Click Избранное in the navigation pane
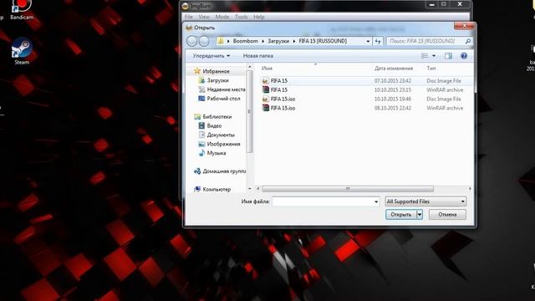Image resolution: width=535 pixels, height=301 pixels. (x=216, y=71)
